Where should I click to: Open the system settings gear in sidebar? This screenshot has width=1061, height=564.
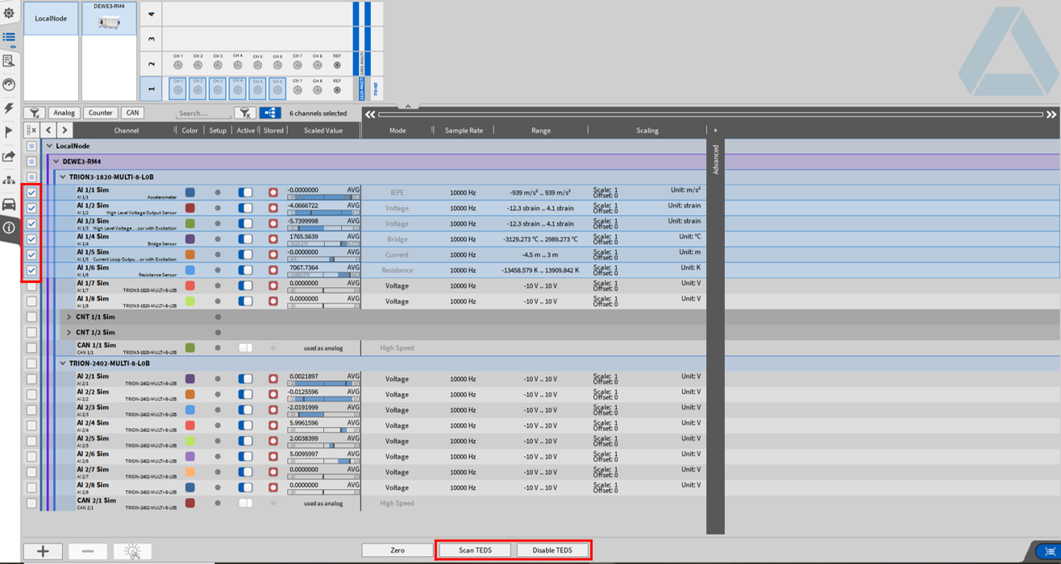[9, 13]
